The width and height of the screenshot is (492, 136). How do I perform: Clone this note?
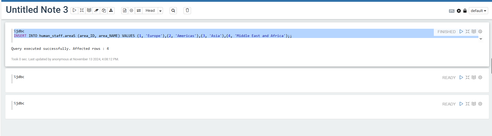click(104, 11)
